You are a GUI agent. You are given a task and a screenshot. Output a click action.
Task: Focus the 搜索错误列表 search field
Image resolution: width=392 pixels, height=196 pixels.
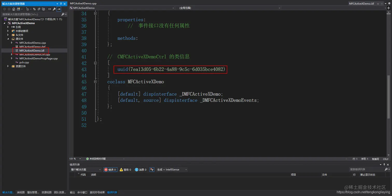(x=367, y=169)
